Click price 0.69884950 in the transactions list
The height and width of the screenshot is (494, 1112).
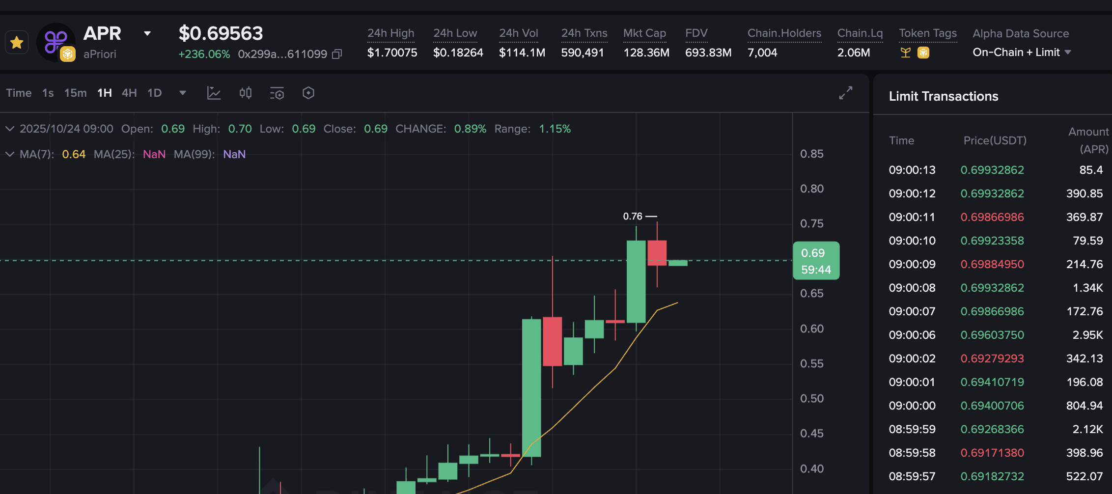pyautogui.click(x=992, y=264)
